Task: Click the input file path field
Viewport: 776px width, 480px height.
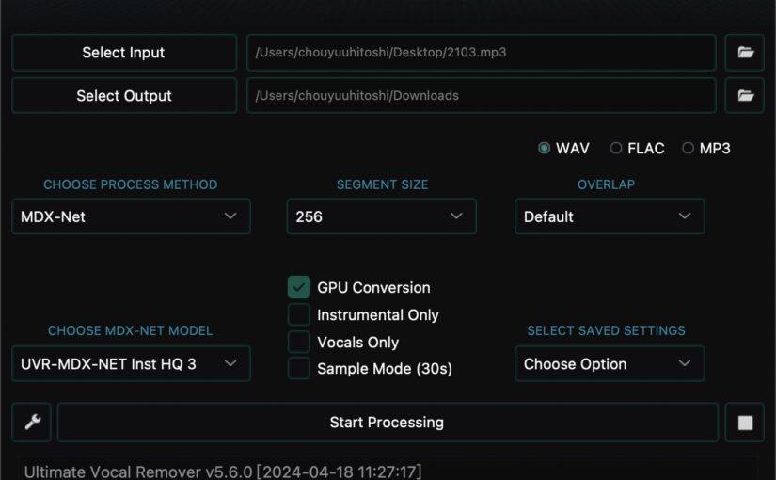Action: [x=481, y=53]
